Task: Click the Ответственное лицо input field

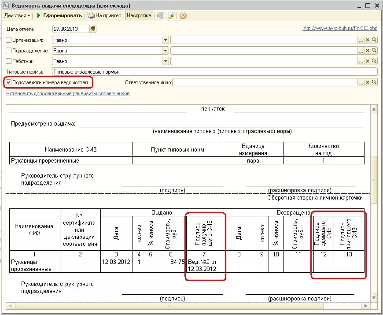Action: [265, 82]
